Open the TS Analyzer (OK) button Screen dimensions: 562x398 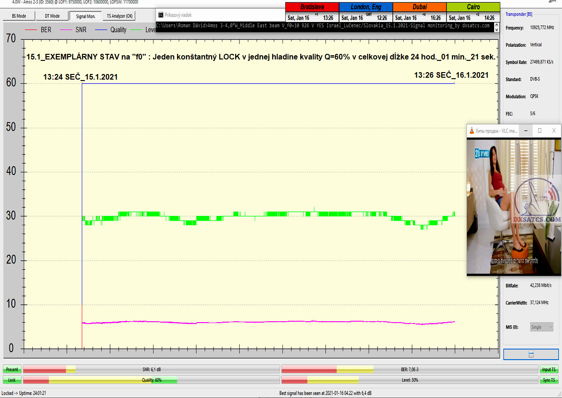click(118, 16)
